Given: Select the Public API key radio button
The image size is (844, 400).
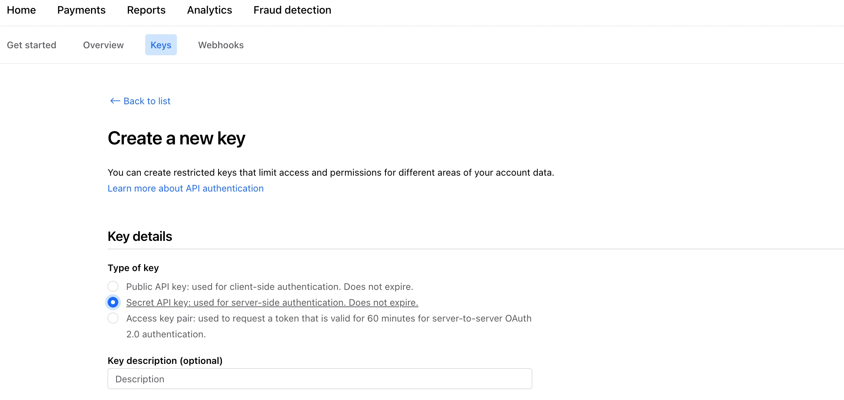Looking at the screenshot, I should (113, 286).
